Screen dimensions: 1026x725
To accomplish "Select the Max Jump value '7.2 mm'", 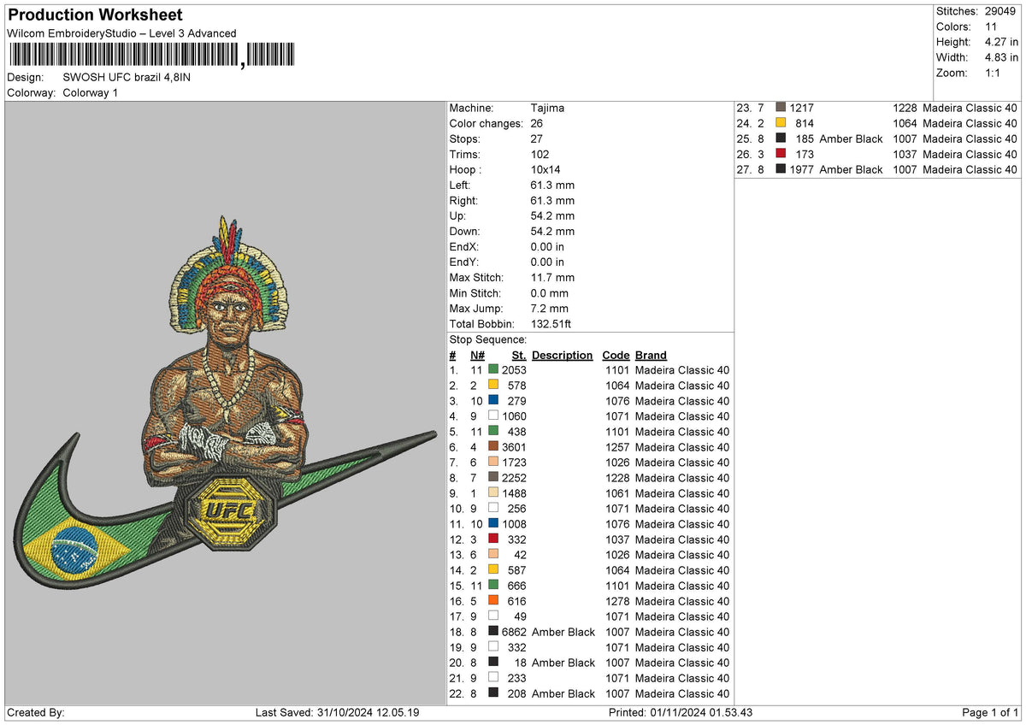I will (549, 308).
